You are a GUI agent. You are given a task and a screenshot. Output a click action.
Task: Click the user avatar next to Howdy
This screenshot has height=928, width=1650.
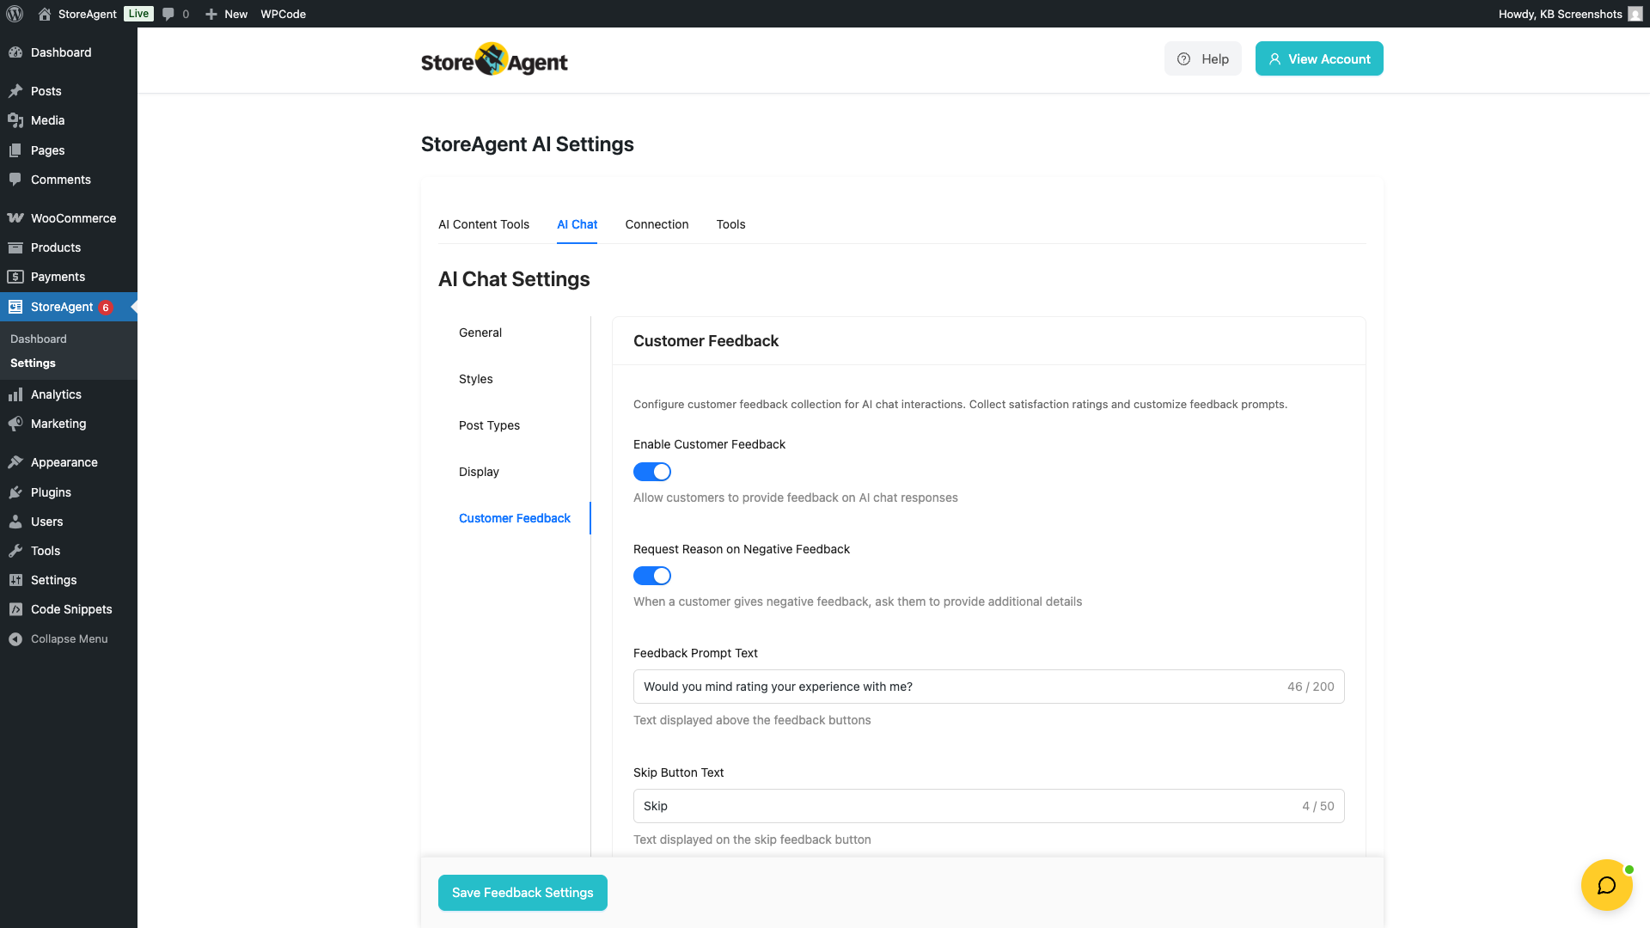(x=1635, y=14)
